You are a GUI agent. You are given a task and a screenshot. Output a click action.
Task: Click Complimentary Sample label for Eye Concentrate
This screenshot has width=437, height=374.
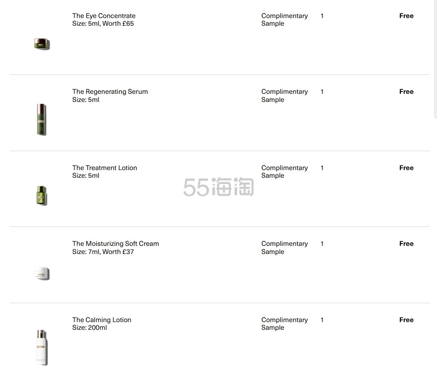point(285,20)
